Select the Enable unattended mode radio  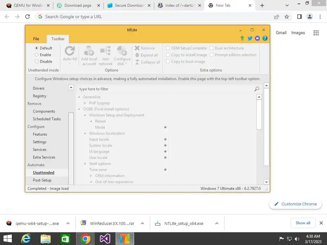36,55
